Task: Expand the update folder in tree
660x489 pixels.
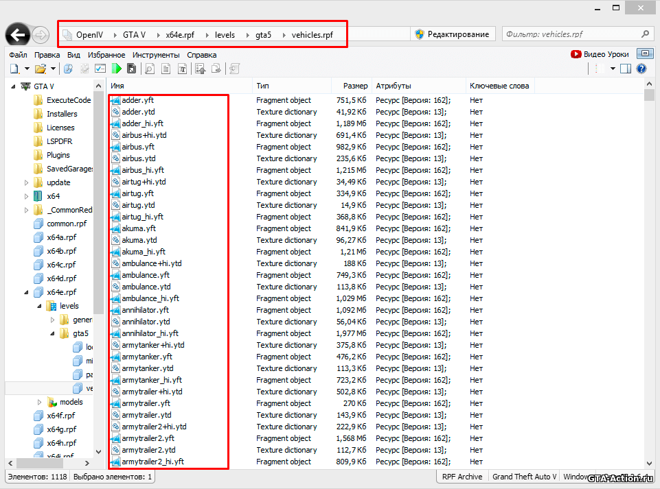Action: (27, 182)
